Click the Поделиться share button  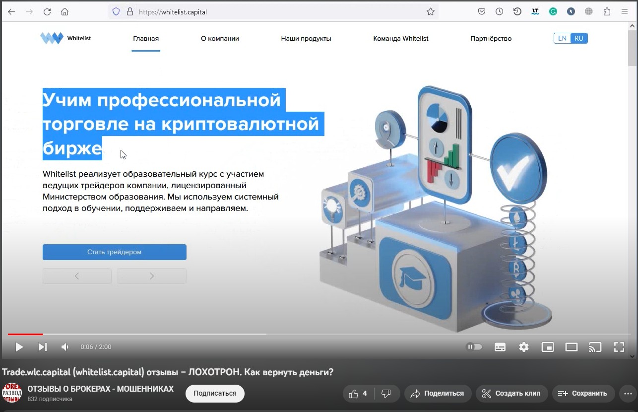tap(438, 393)
